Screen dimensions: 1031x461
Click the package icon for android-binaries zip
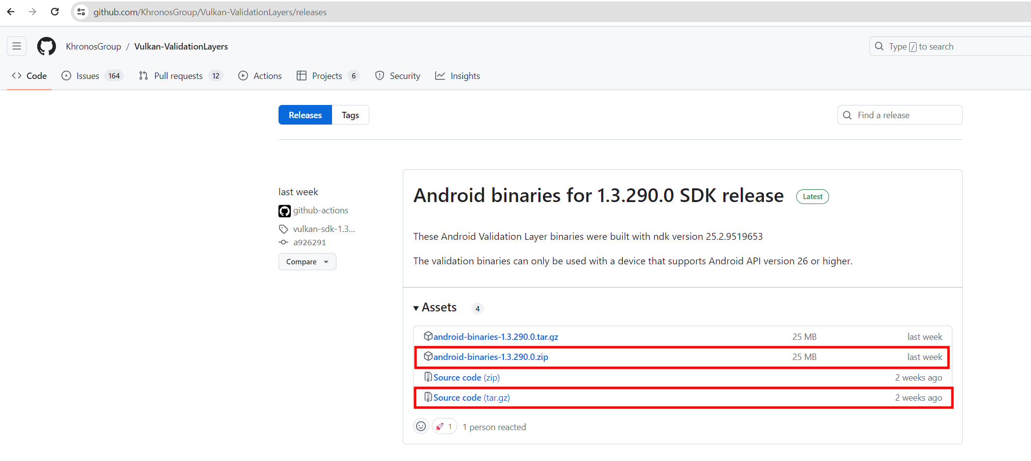(428, 356)
